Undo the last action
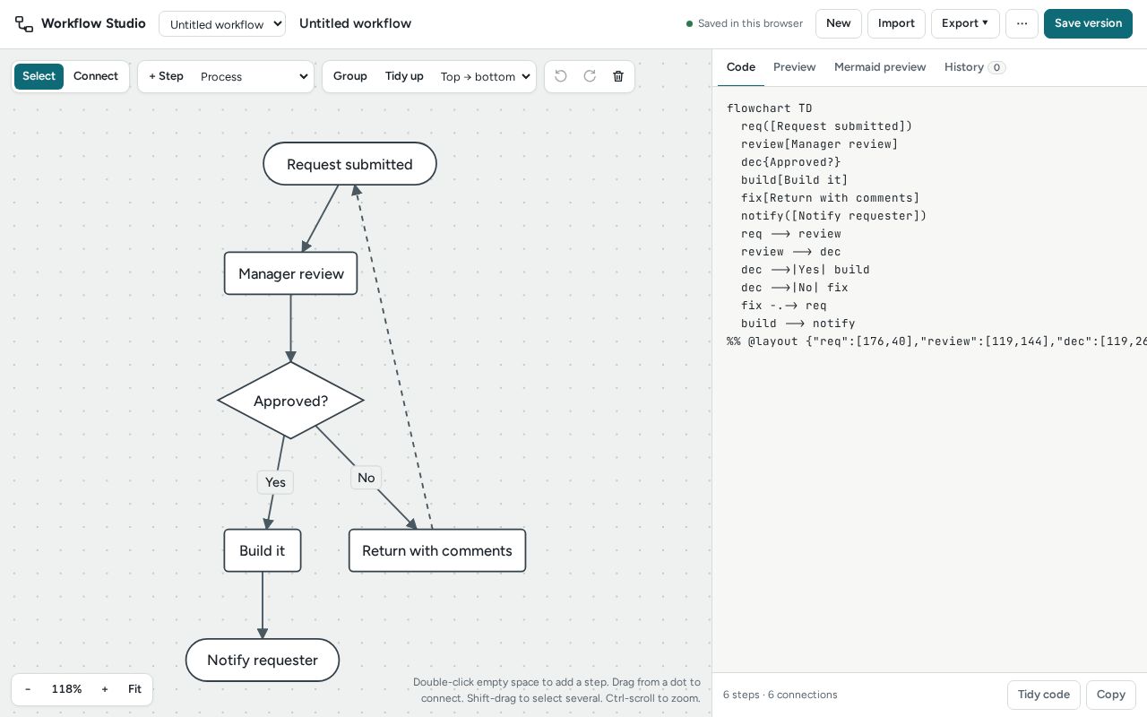Screen dimensions: 1147x717 click(561, 76)
